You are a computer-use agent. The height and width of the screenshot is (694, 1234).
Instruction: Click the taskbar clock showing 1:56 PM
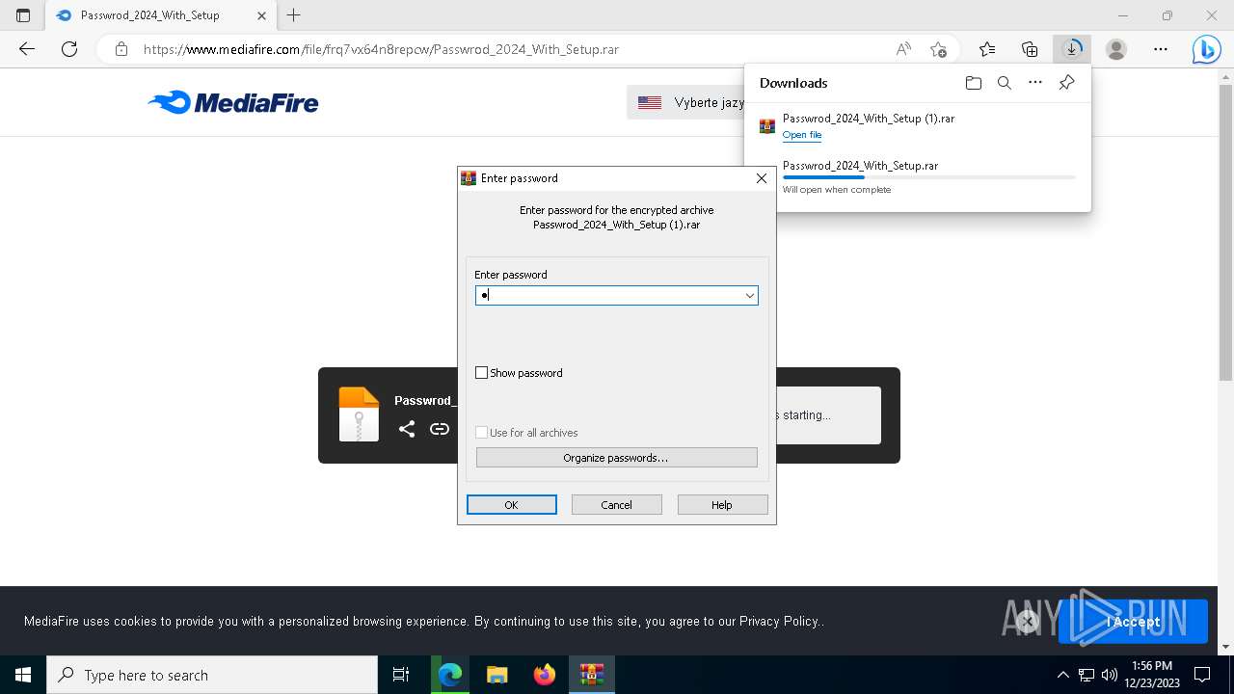[x=1152, y=675]
